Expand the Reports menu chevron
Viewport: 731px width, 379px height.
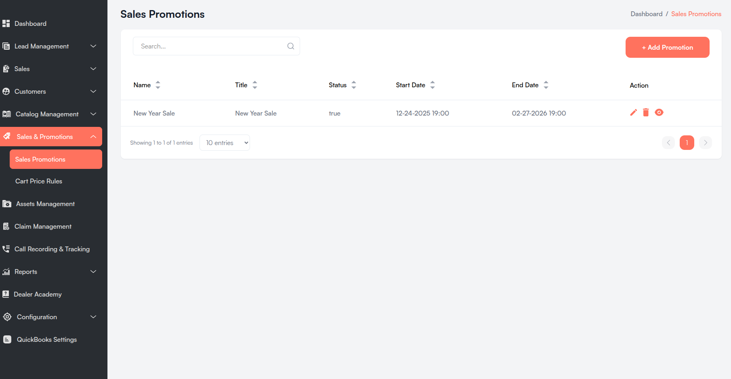tap(93, 272)
